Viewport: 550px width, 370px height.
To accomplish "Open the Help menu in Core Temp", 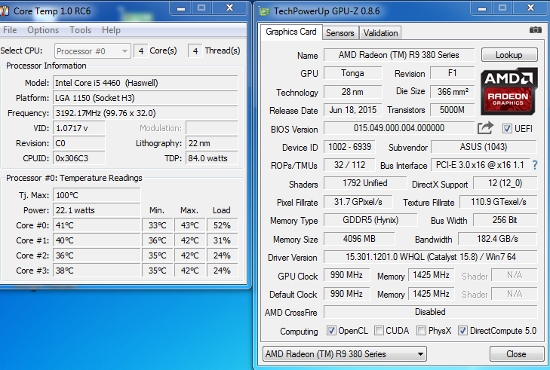I will pyautogui.click(x=111, y=30).
